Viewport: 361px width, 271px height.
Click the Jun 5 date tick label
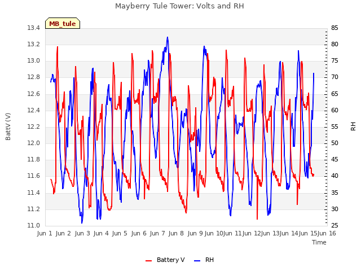[x=120, y=233]
